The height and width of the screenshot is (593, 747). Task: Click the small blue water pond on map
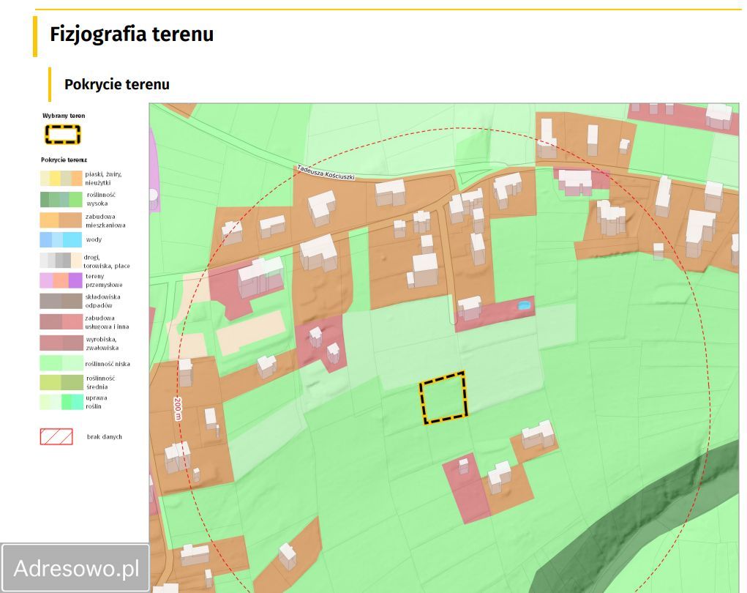(524, 305)
